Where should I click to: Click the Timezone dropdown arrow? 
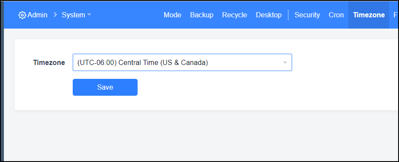(285, 62)
